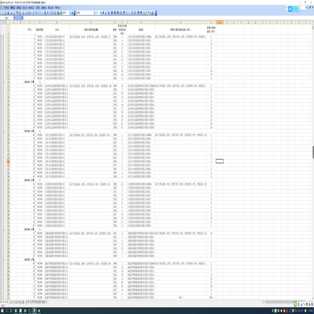Open the Font Color dropdown arrow
This screenshot has width=314, height=314.
pyautogui.click(x=154, y=13)
